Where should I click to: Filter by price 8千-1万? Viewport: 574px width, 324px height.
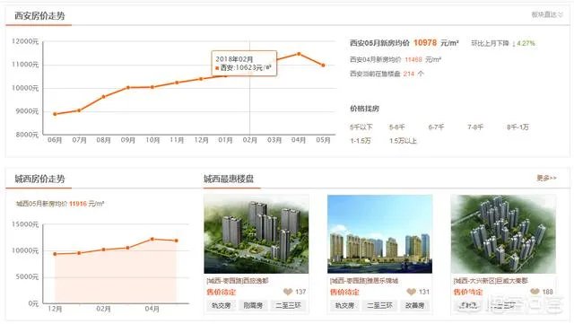pos(517,127)
